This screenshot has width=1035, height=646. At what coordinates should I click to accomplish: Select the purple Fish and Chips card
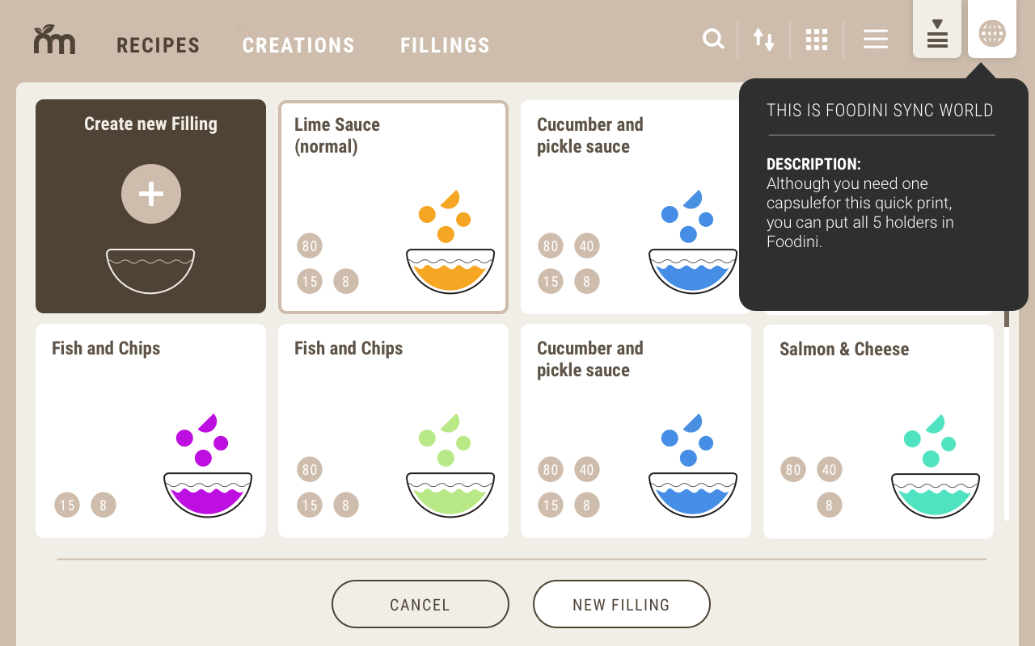pos(150,431)
